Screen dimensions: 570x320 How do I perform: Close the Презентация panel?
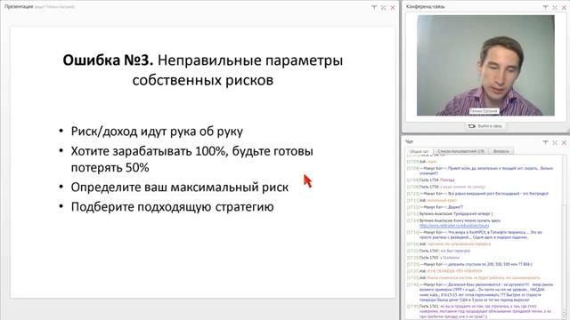[393, 7]
